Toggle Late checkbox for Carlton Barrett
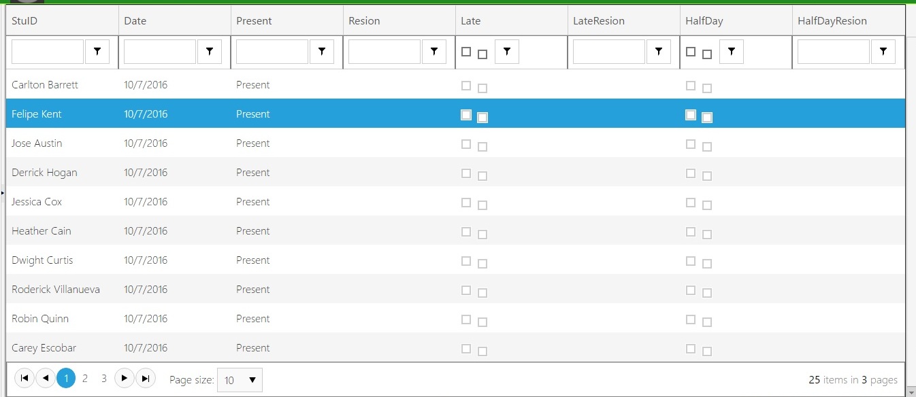916x397 pixels. (466, 86)
